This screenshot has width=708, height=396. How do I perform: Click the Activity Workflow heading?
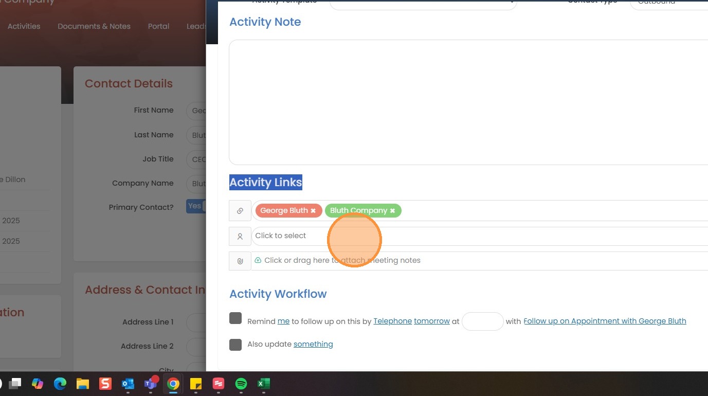(x=278, y=294)
